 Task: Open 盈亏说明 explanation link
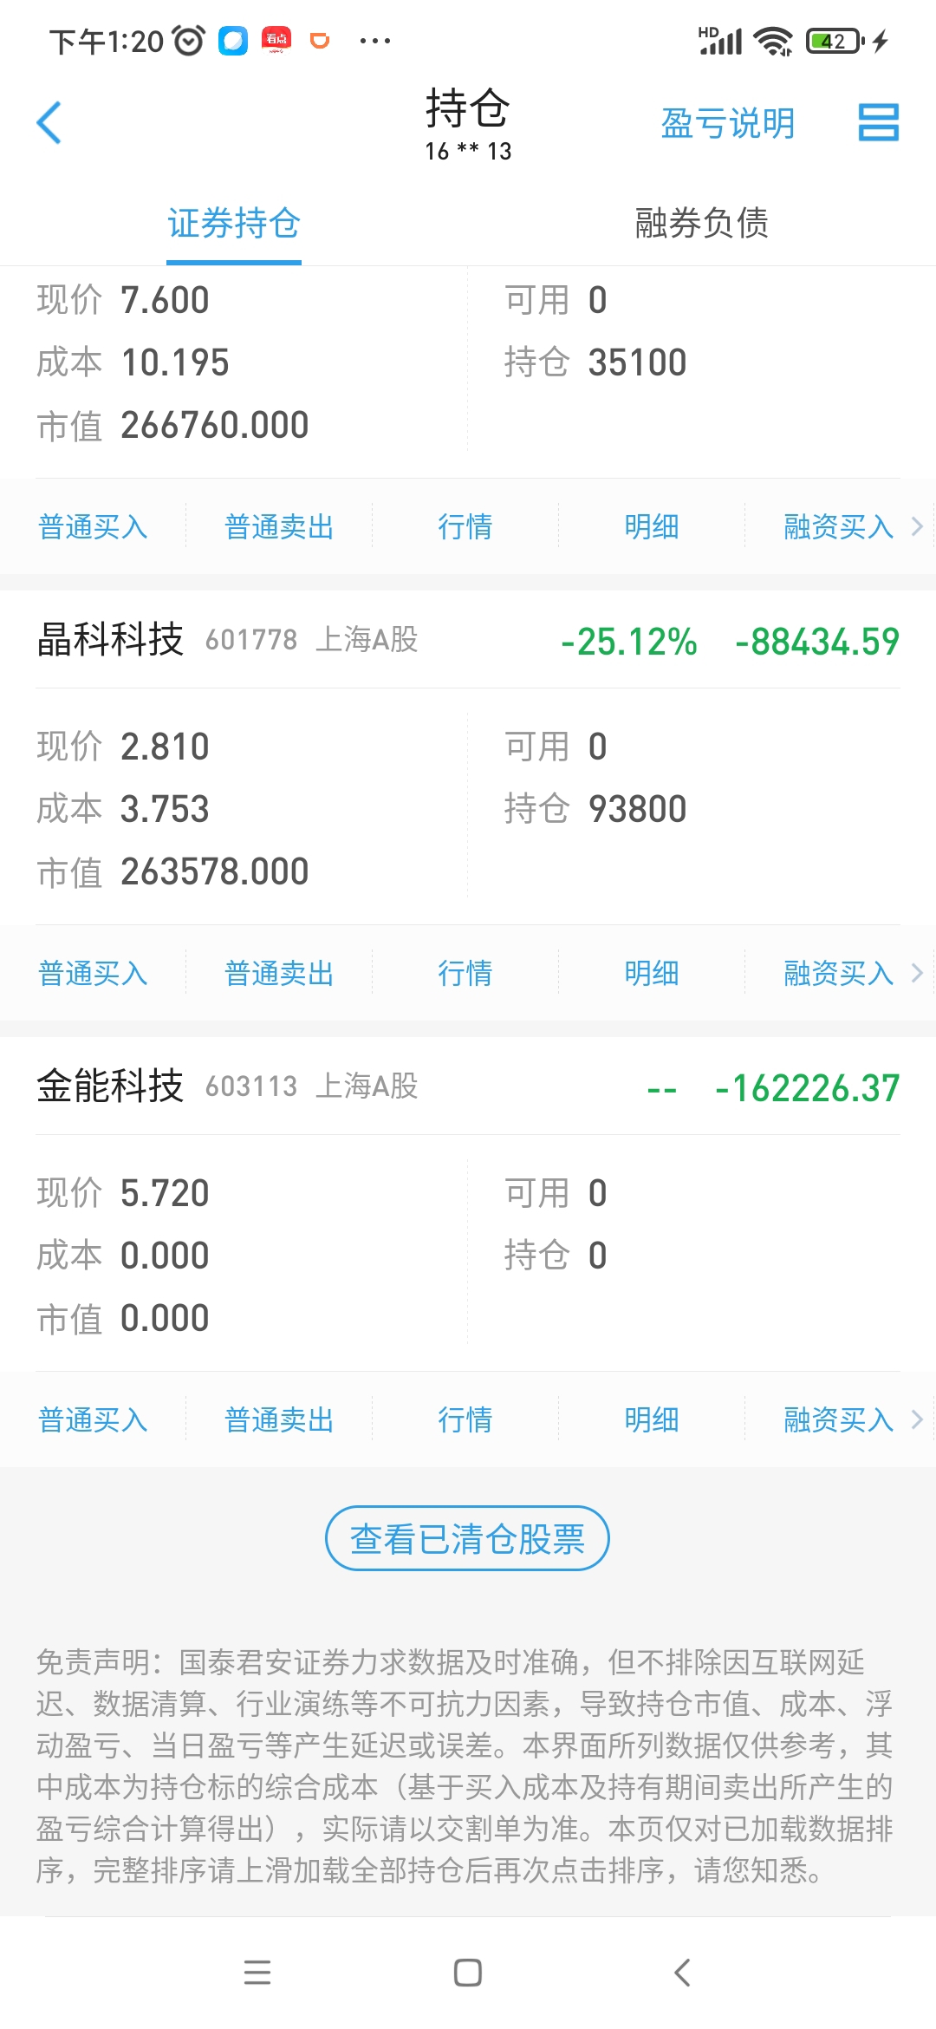pos(727,123)
